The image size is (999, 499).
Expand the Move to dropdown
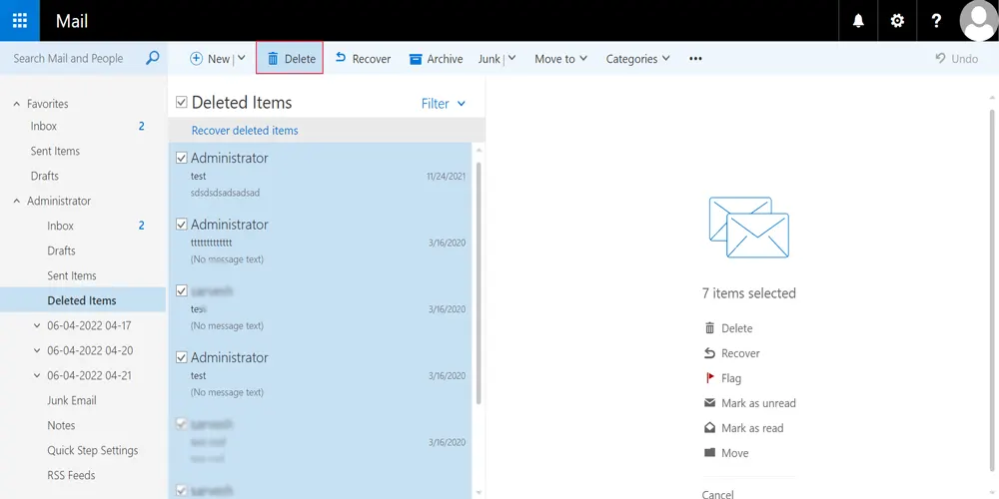coord(560,59)
